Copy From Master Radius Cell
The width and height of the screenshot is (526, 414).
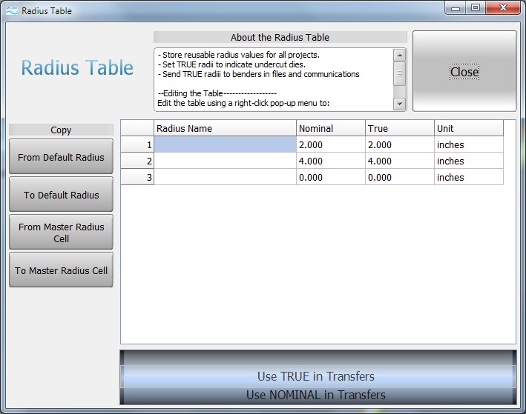[61, 233]
